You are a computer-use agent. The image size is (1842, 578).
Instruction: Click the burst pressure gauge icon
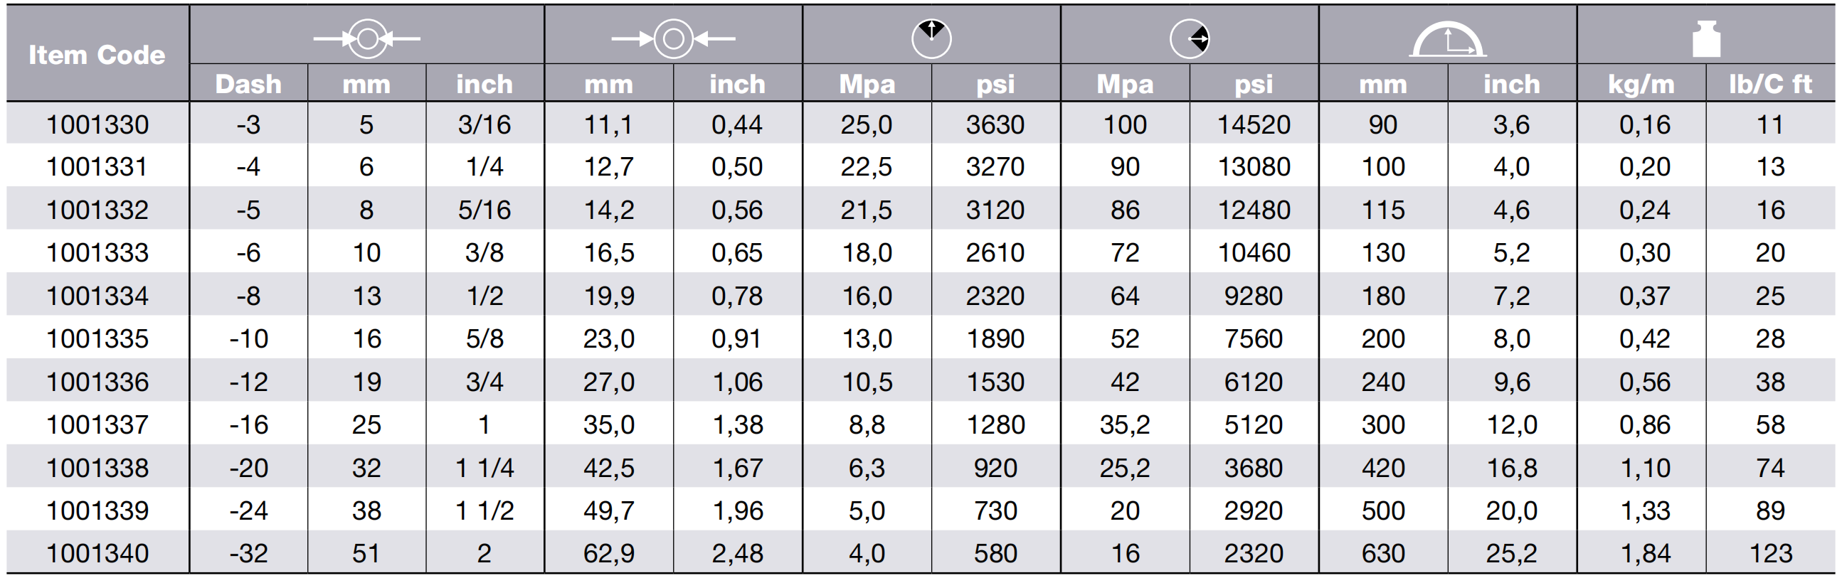point(1189,38)
